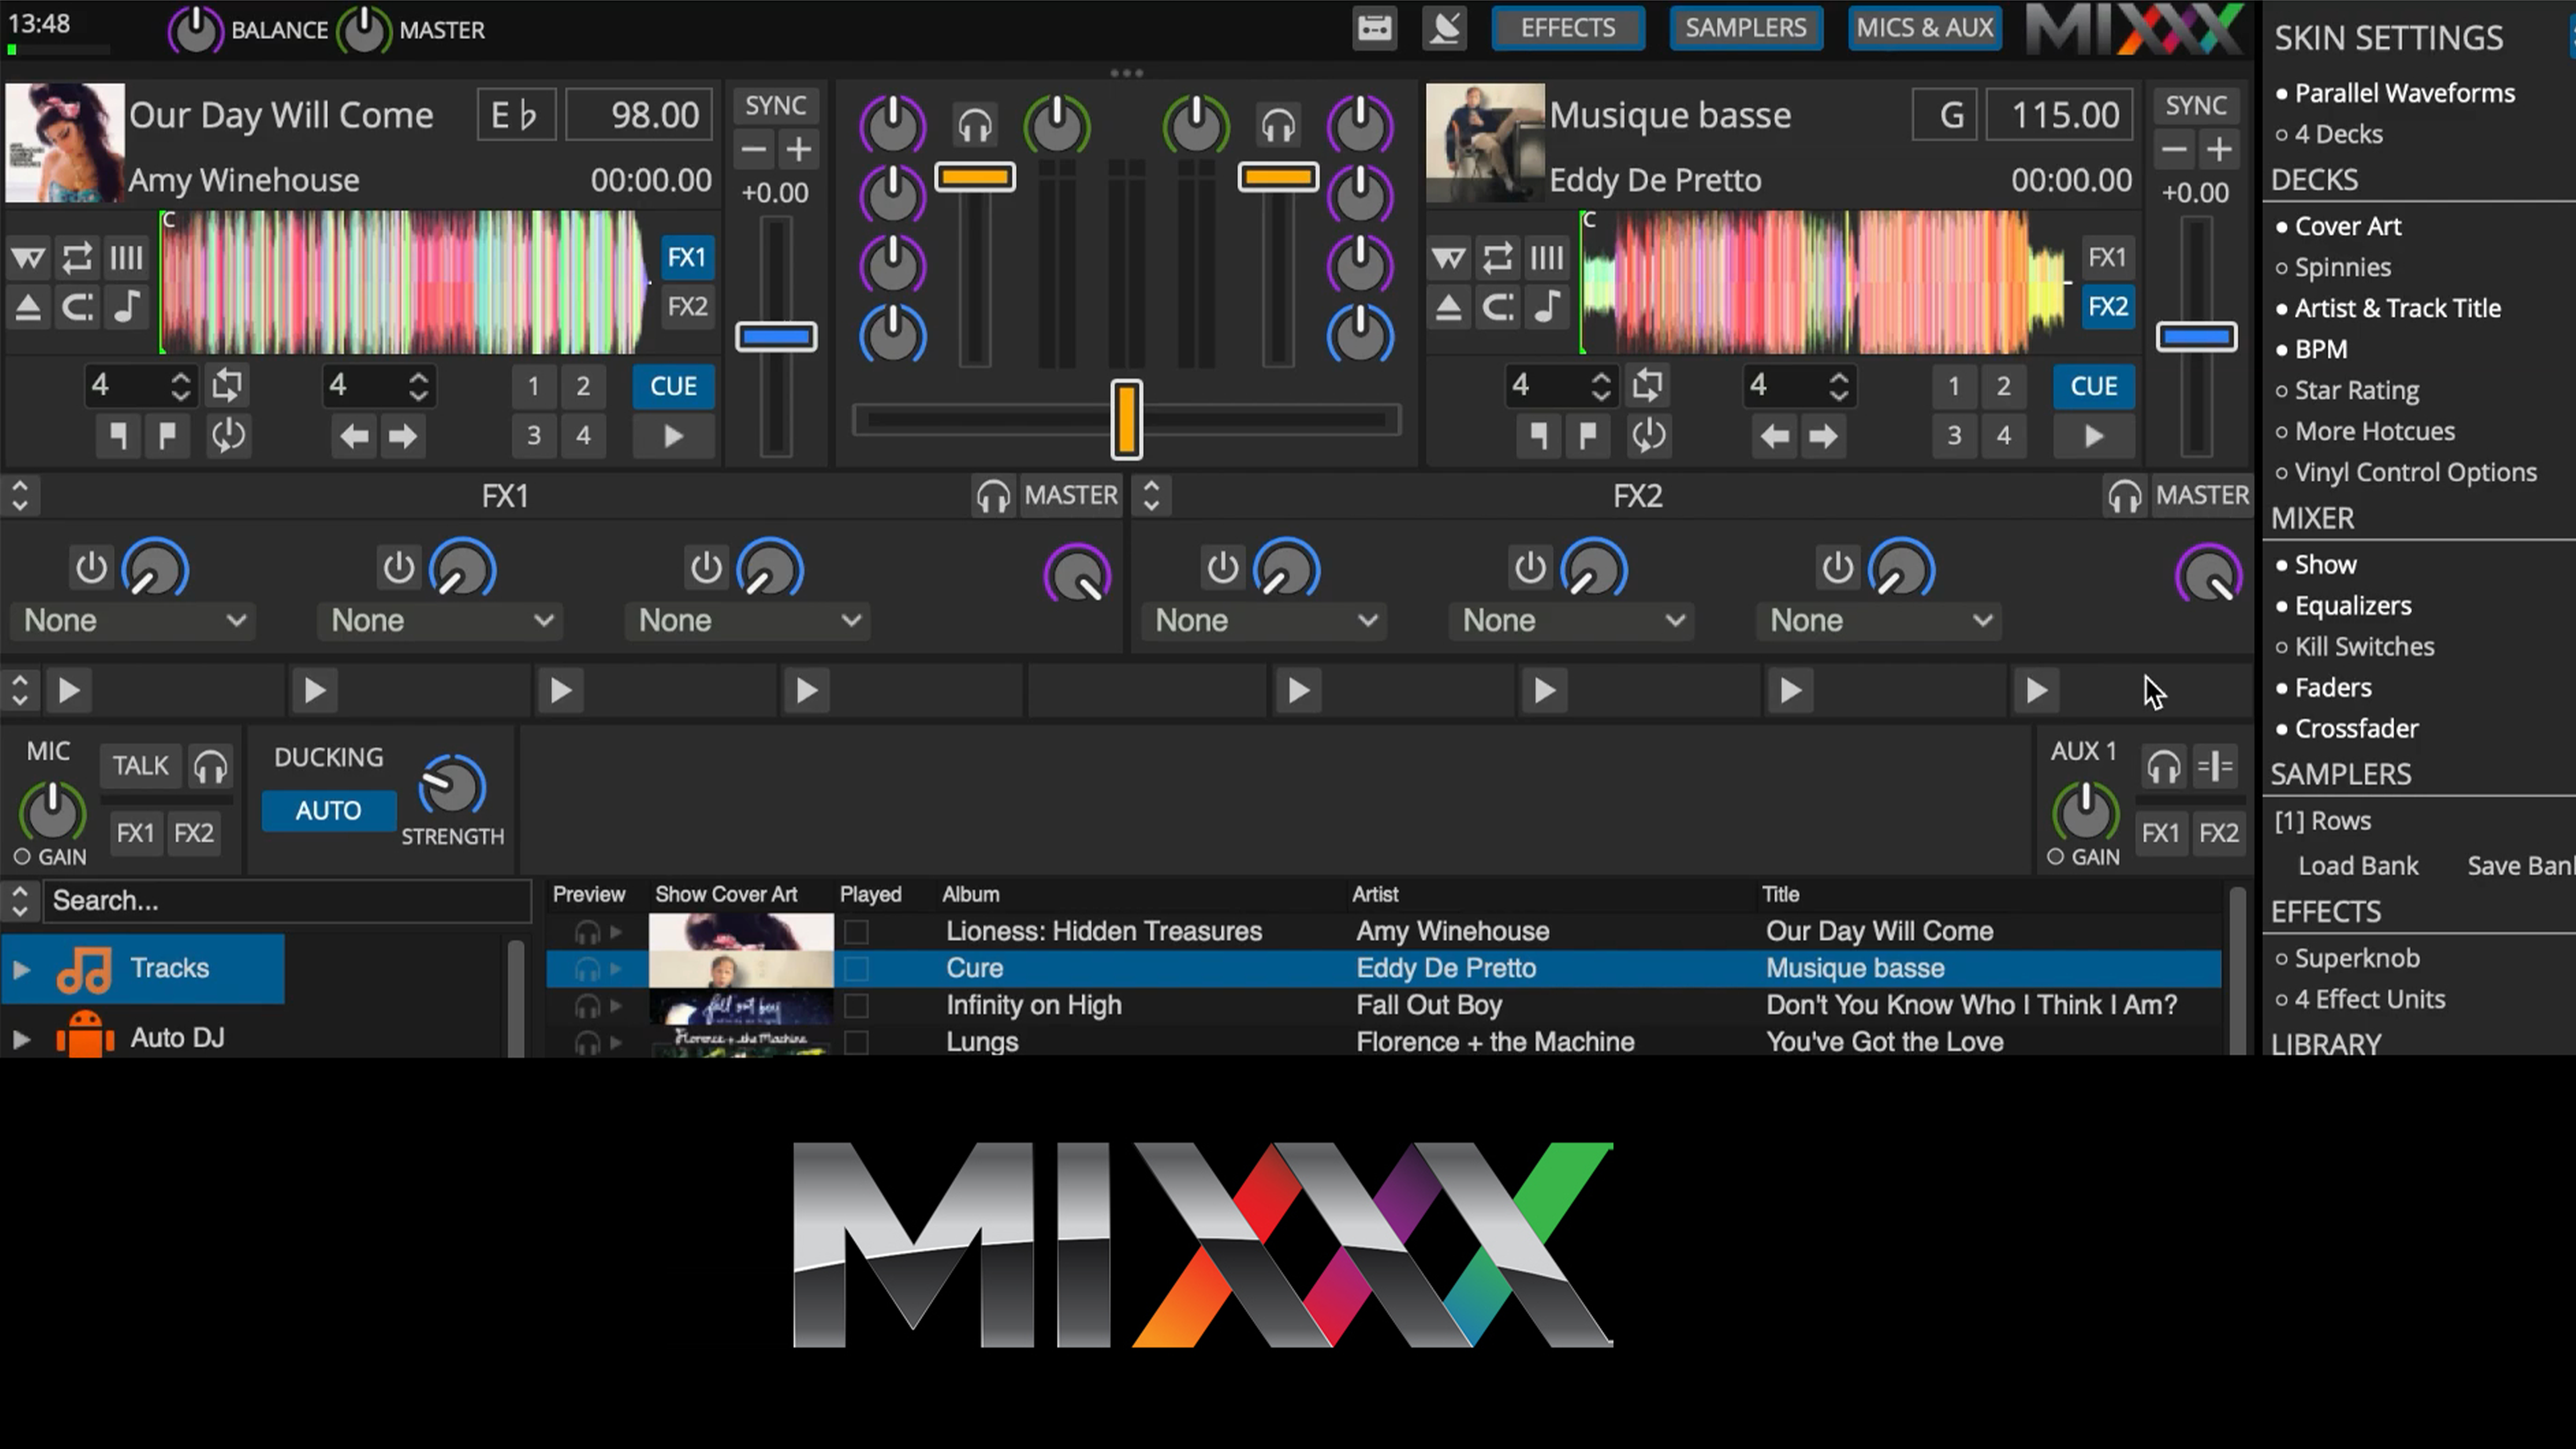
Task: Click the loop-out marker on the left deck
Action: [x=167, y=436]
